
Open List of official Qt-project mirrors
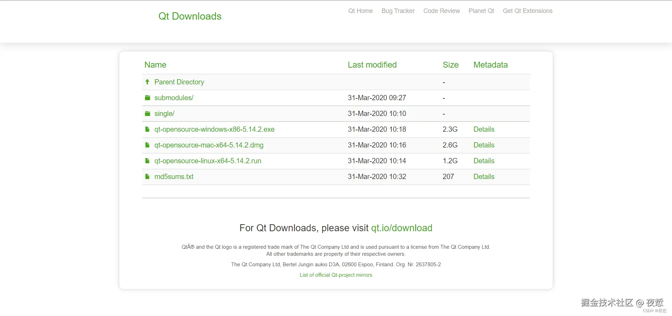(x=336, y=275)
